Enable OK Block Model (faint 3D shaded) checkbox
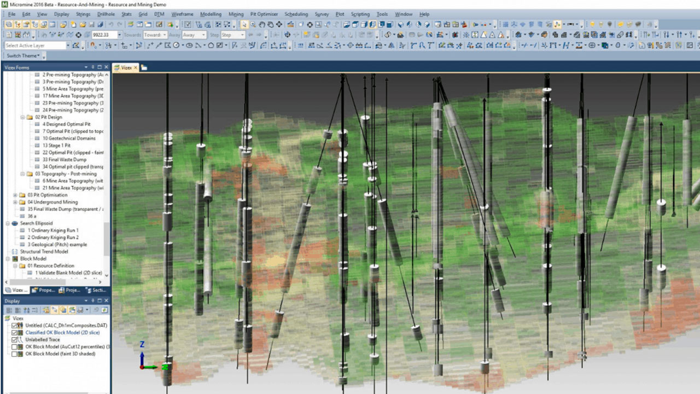Screen dimensions: 700x394 15,354
